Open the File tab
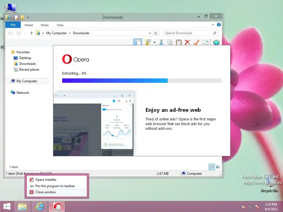Image resolution: width=283 pixels, height=212 pixels. pyautogui.click(x=13, y=25)
